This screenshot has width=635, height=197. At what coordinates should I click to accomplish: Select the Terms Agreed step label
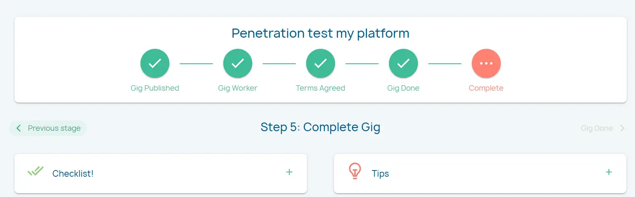coord(321,88)
